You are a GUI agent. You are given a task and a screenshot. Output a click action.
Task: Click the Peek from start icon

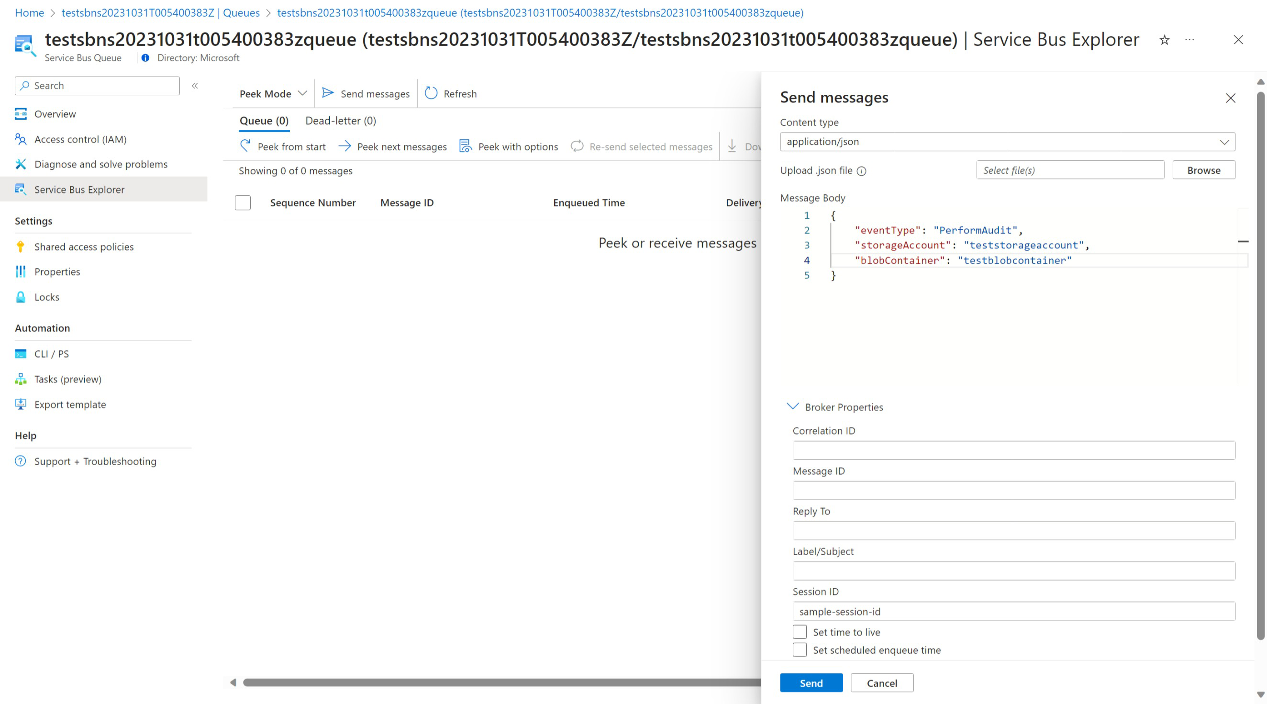pyautogui.click(x=246, y=145)
